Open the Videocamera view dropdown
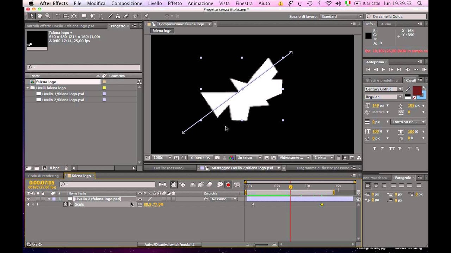The image size is (451, 253). pos(294,158)
